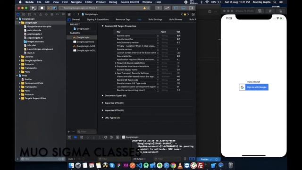This screenshot has width=302, height=170.
Task: Toggle breakpoints activation in debug bar
Action: 75,137
